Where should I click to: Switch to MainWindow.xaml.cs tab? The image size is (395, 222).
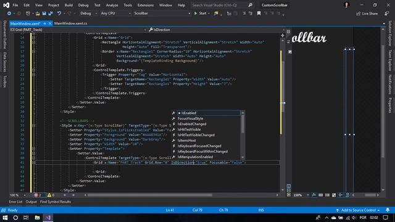pos(70,23)
